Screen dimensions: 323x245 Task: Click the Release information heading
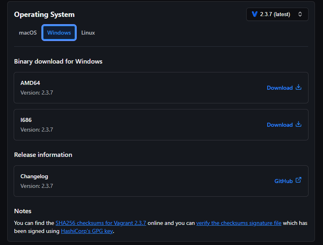pos(43,154)
